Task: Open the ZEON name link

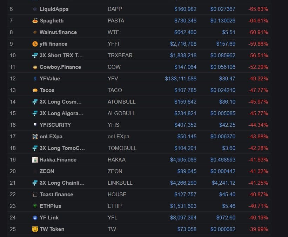Action: (47, 171)
